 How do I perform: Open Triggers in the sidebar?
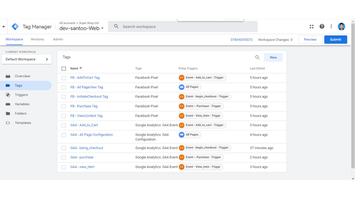tap(21, 95)
